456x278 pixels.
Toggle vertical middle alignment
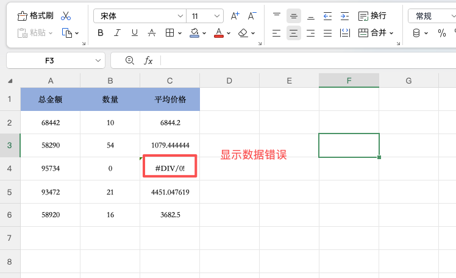pyautogui.click(x=293, y=16)
